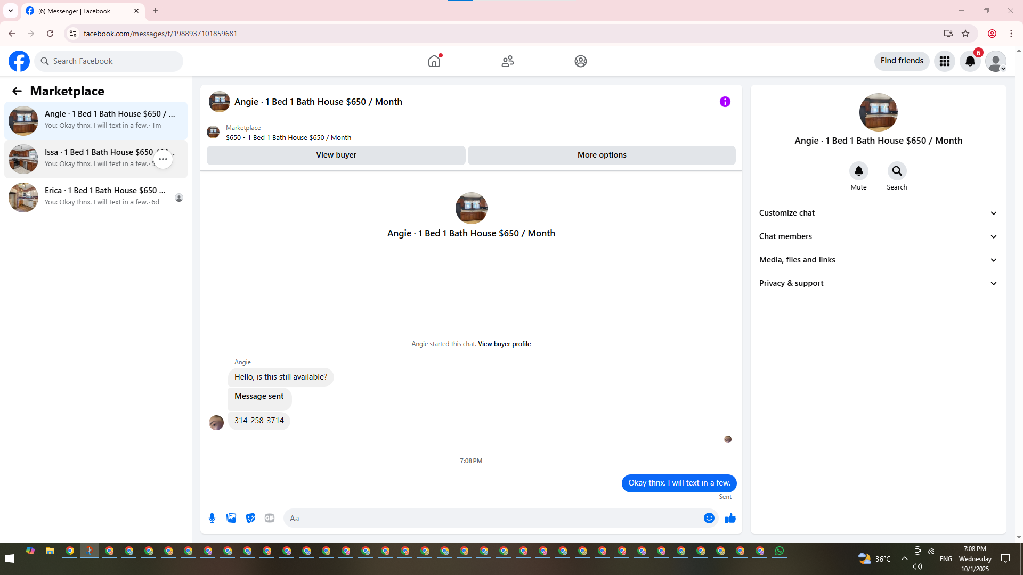Viewport: 1023px width, 575px height.
Task: Send a thumbs-up like
Action: (x=730, y=518)
